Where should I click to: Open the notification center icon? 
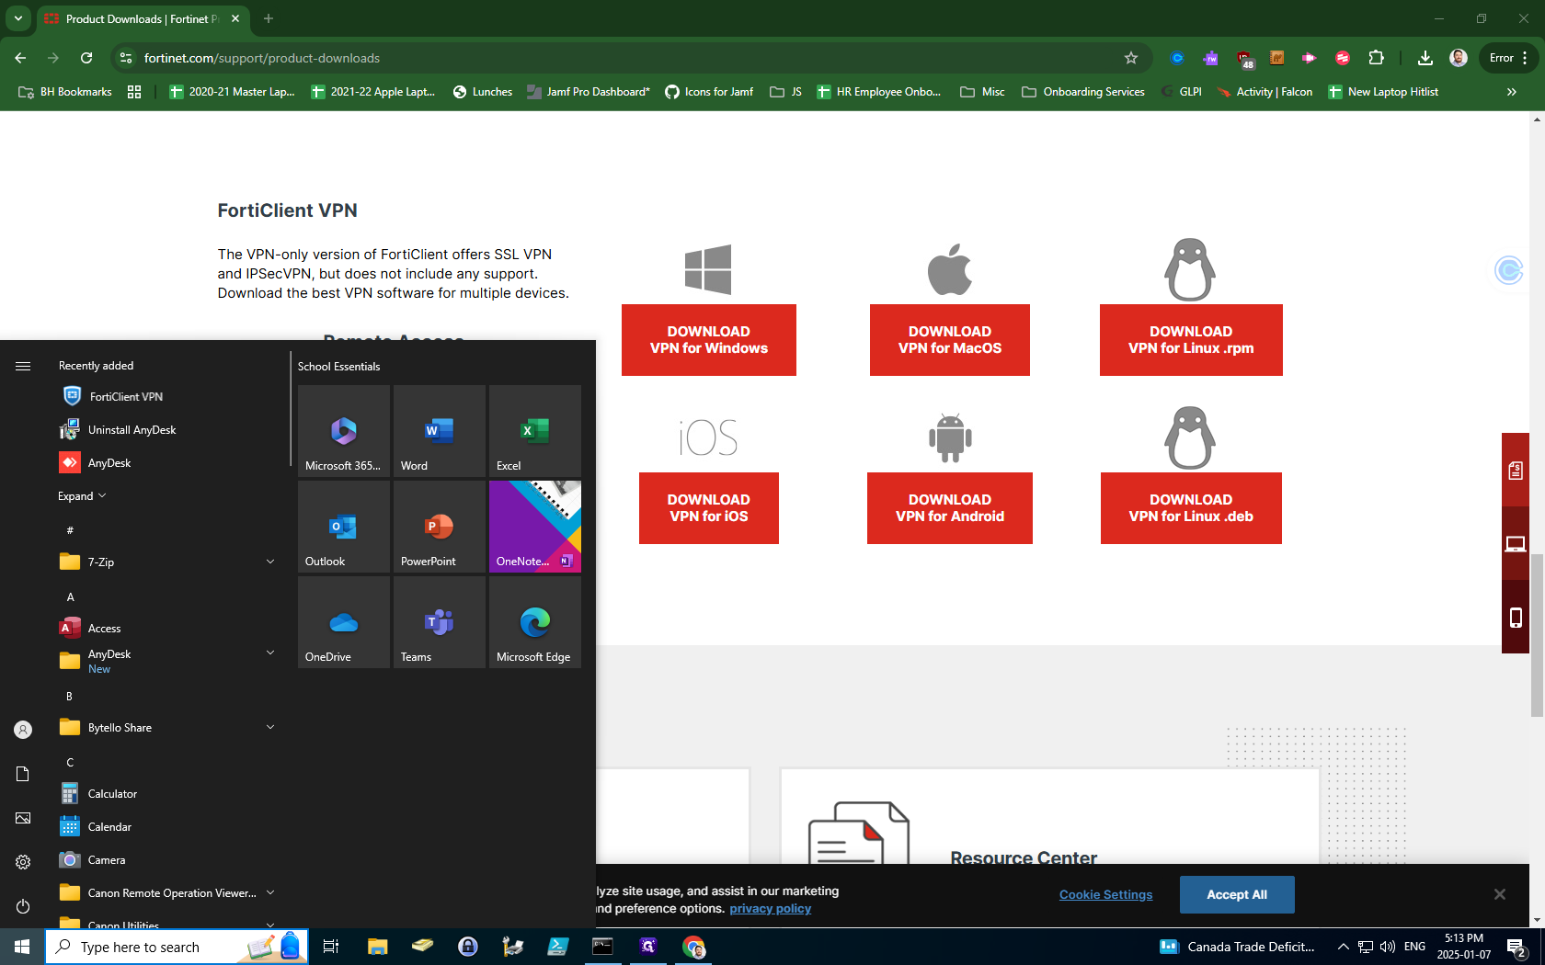point(1516,947)
